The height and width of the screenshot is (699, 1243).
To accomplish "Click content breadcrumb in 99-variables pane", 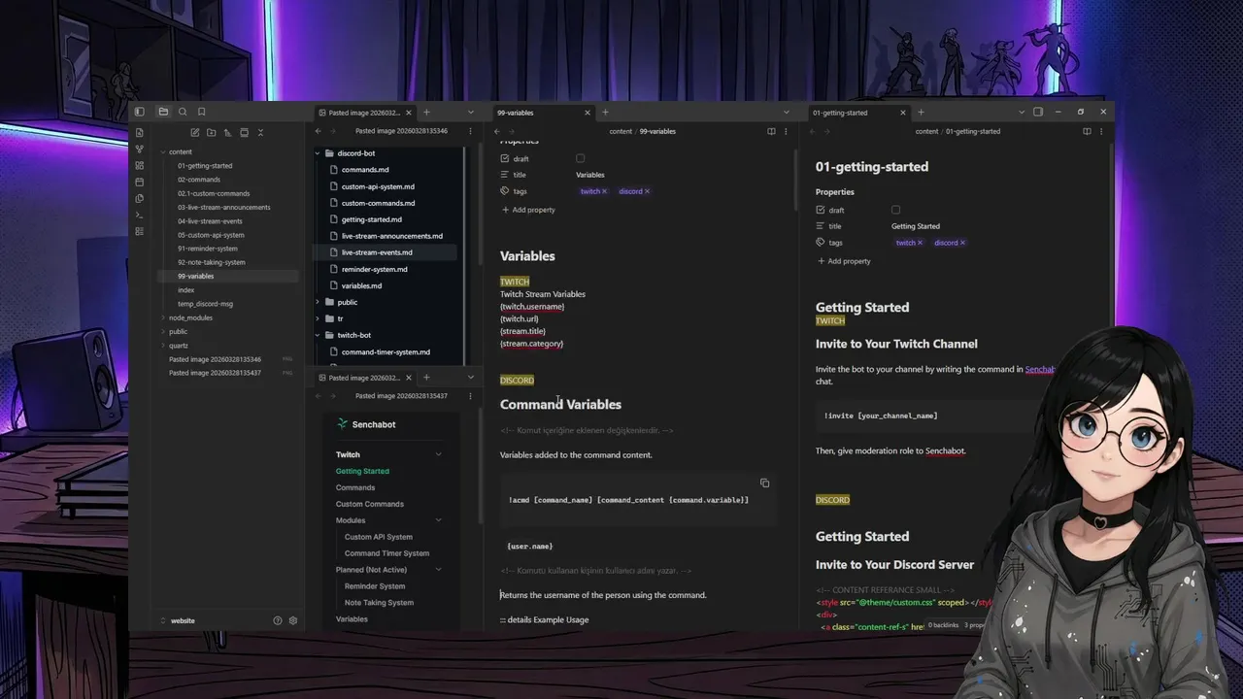I will tap(621, 131).
